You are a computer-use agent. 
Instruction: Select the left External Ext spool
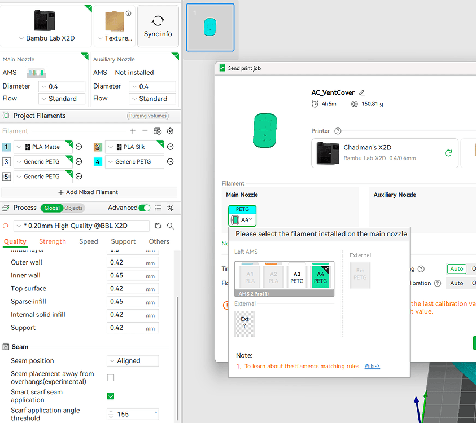tap(244, 324)
